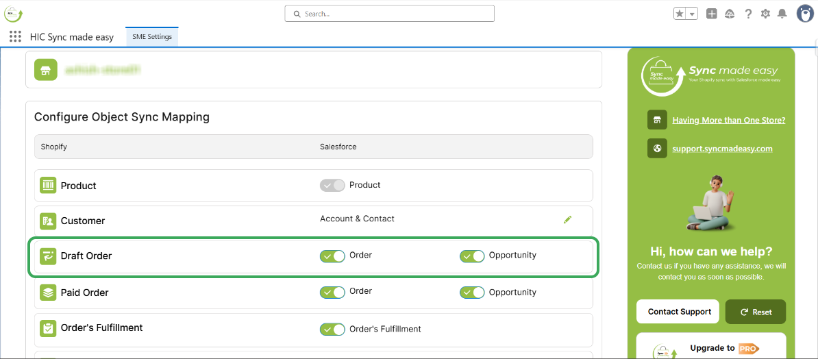Viewport: 818px width, 359px height.
Task: Select the SME Settings tab
Action: pyautogui.click(x=152, y=37)
